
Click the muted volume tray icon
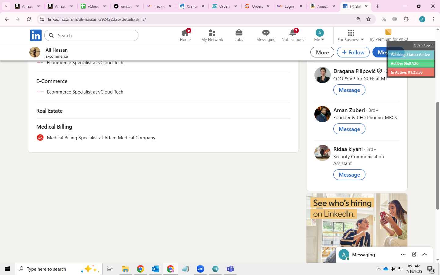[x=393, y=269]
